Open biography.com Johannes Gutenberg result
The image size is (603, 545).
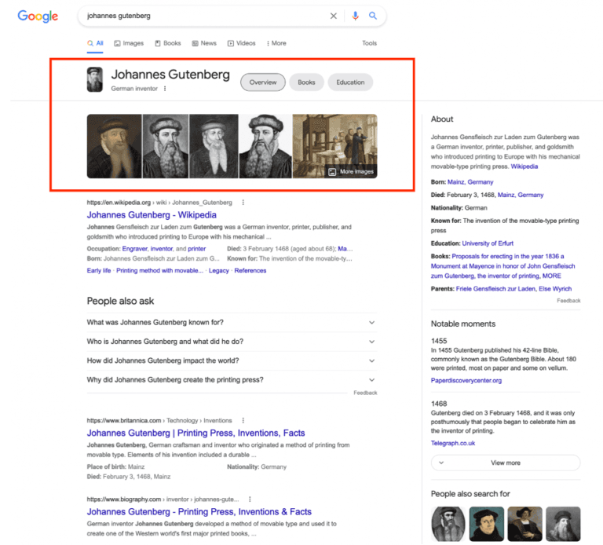pos(199,511)
